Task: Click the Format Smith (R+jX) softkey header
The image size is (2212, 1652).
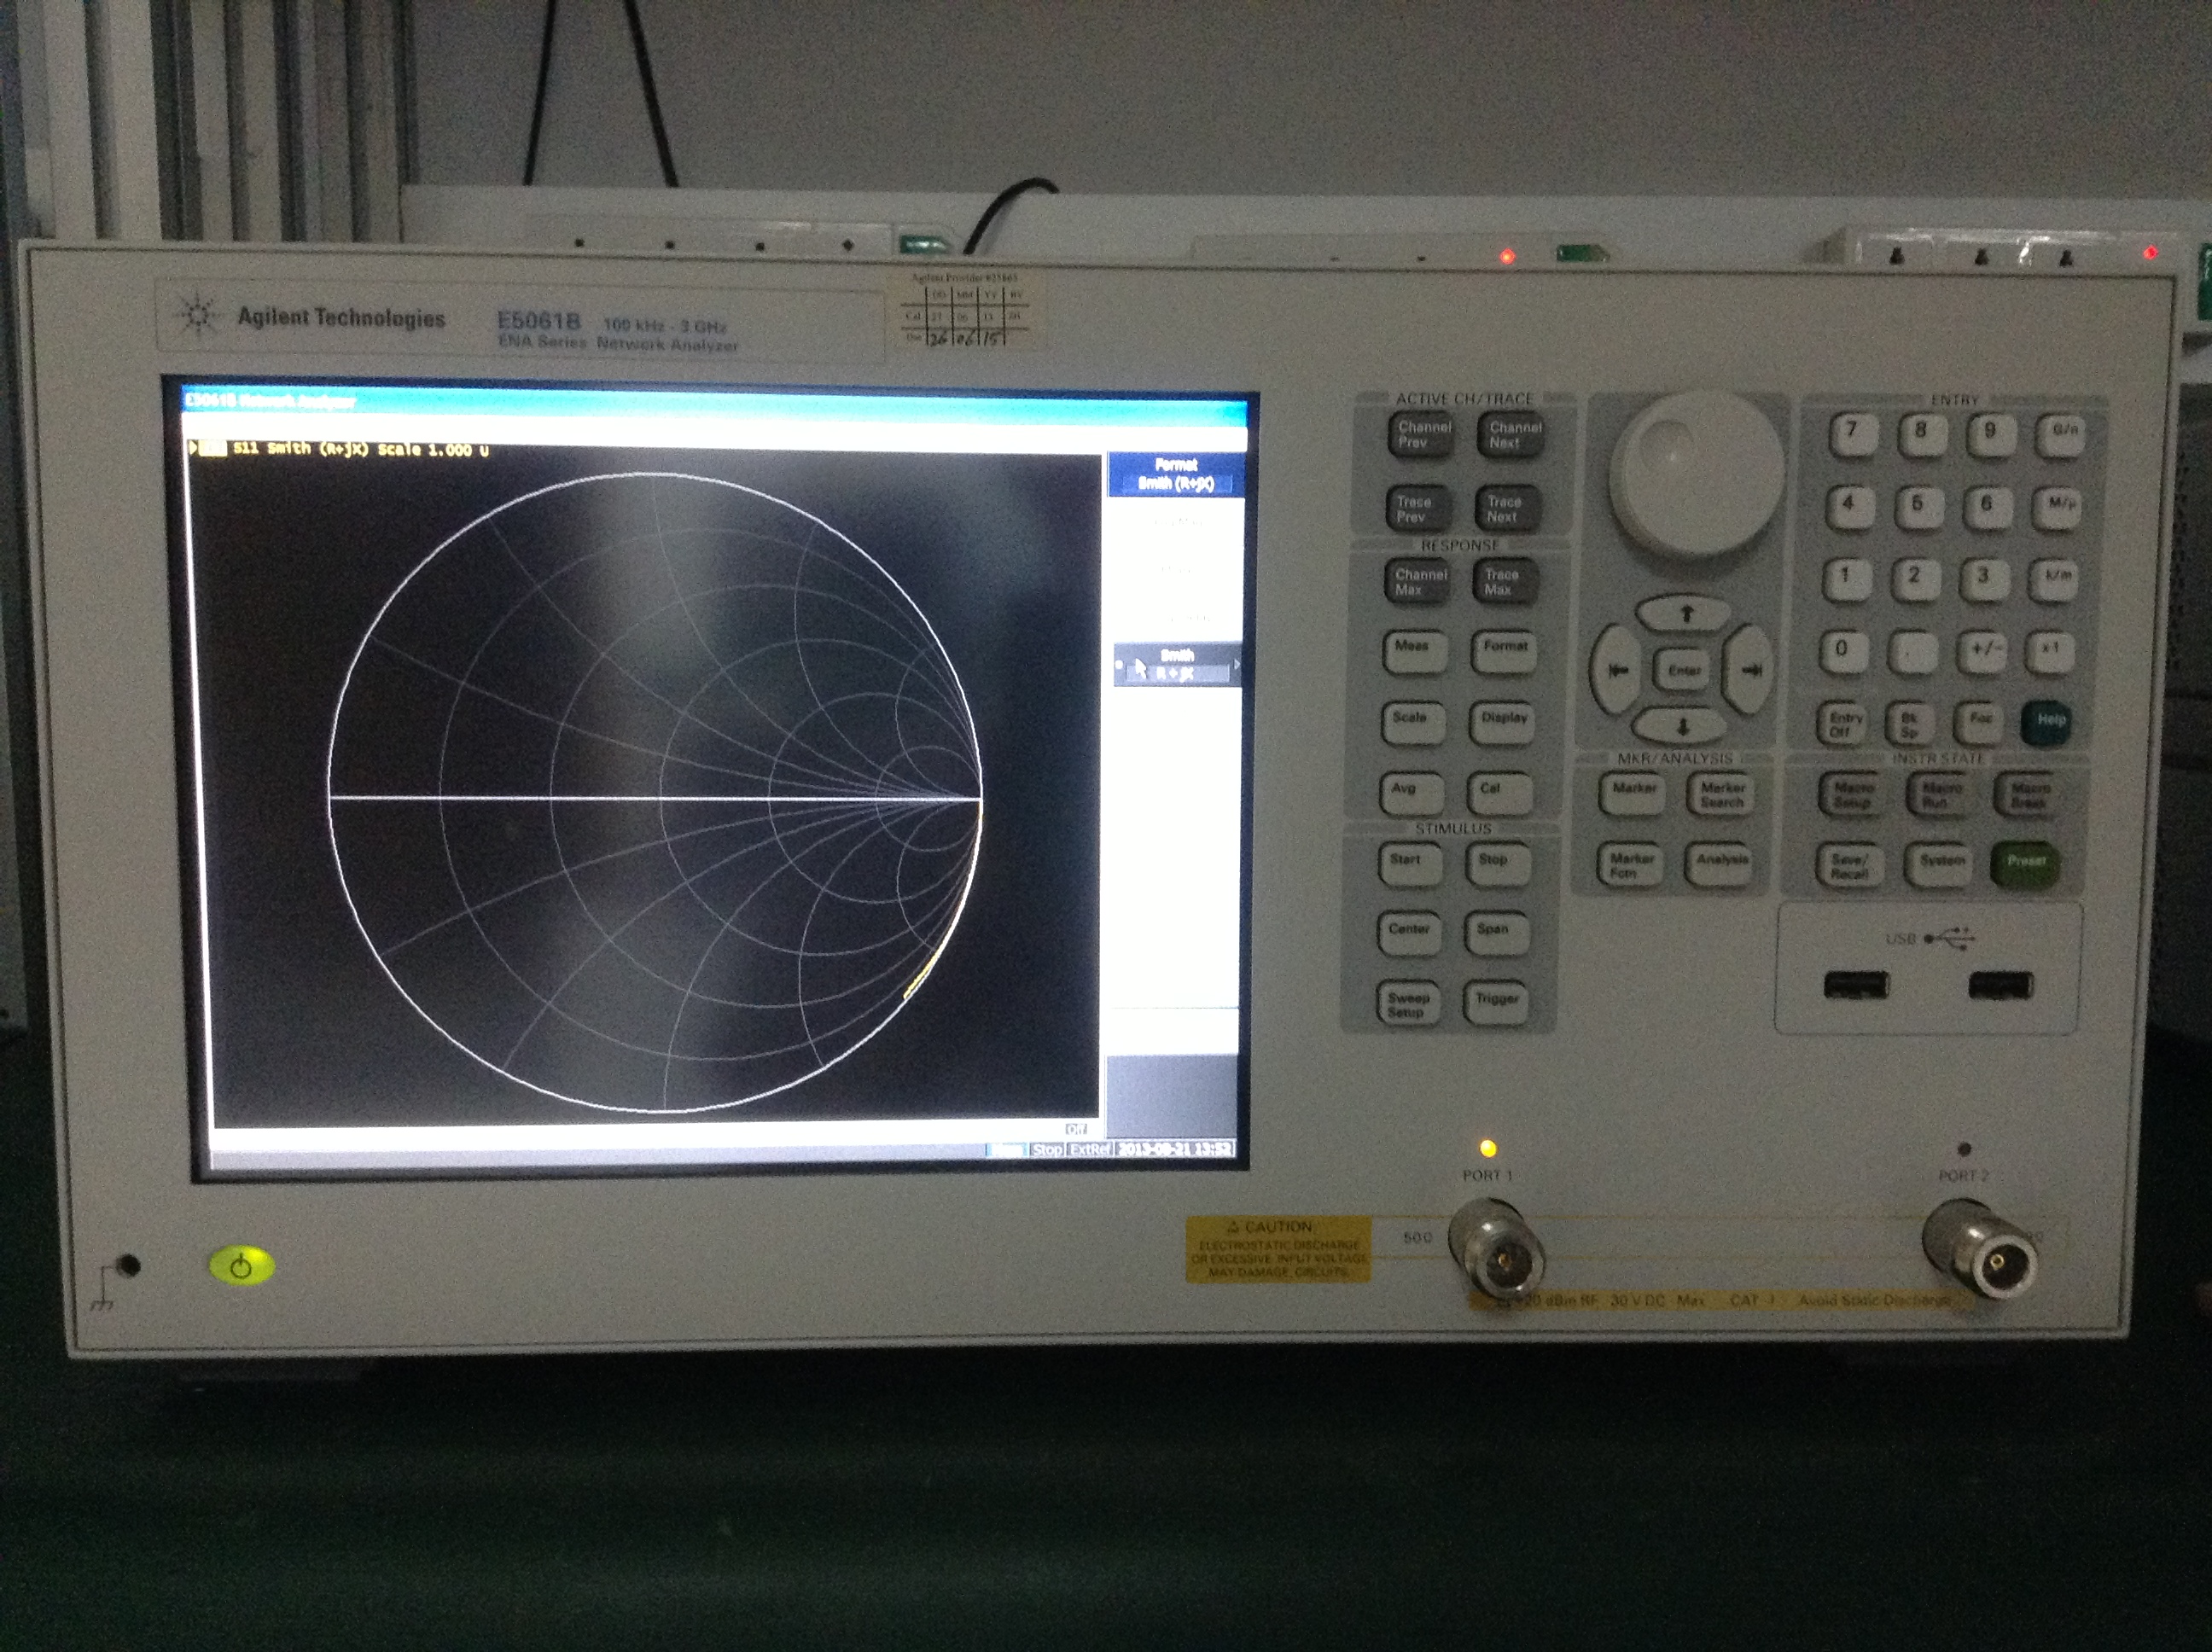Action: [x=1176, y=474]
